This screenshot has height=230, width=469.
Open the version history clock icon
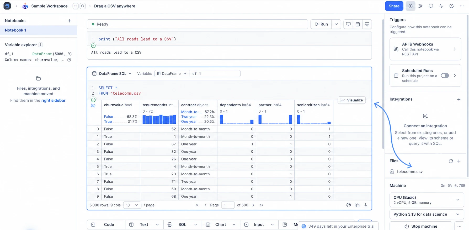451,6
